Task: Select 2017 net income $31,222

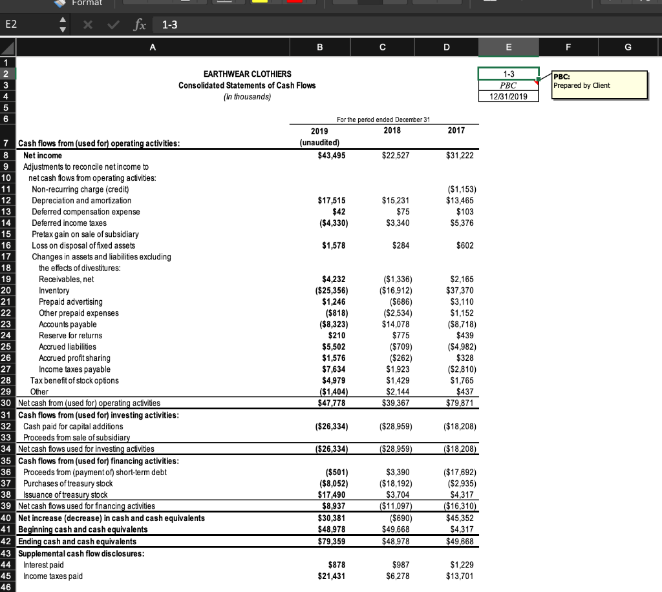Action: tap(460, 156)
